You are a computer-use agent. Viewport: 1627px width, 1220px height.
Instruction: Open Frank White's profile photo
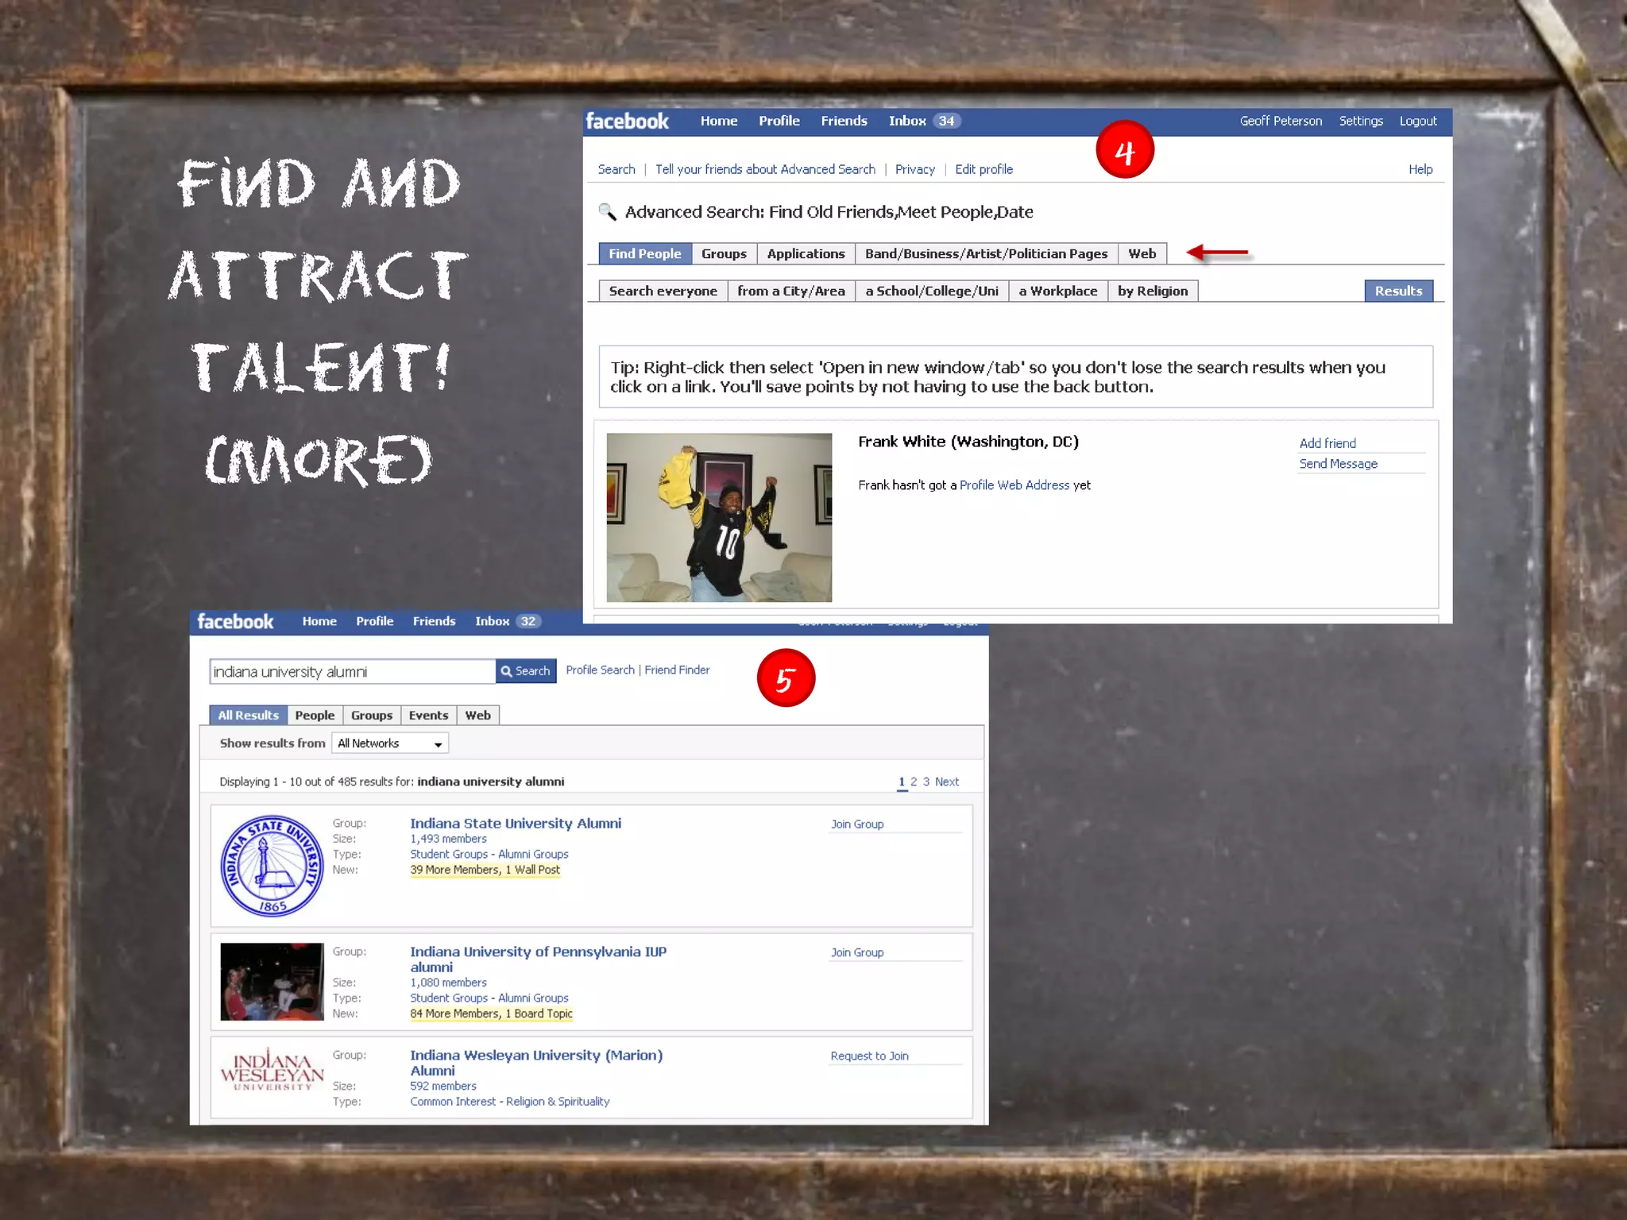[x=719, y=517]
